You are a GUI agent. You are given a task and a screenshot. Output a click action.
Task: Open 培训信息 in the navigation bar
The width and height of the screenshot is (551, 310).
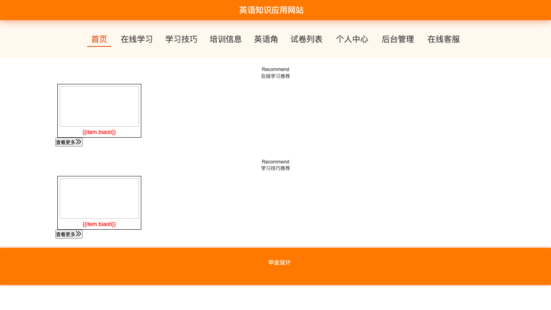226,39
